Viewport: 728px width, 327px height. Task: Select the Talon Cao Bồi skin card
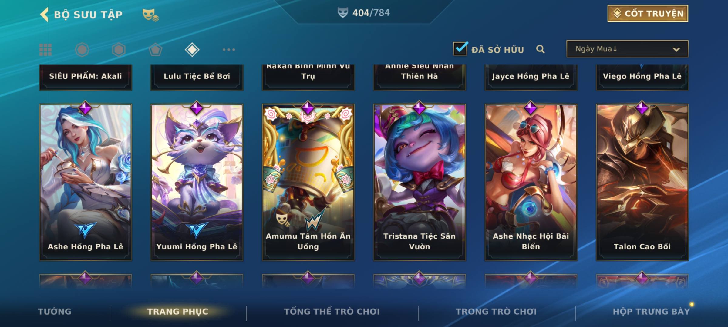point(642,182)
